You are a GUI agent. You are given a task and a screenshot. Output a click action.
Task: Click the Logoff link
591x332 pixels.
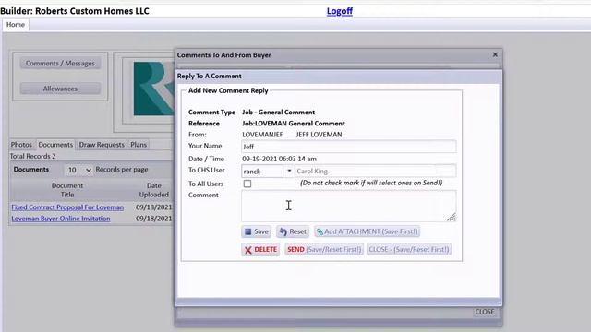click(x=340, y=11)
